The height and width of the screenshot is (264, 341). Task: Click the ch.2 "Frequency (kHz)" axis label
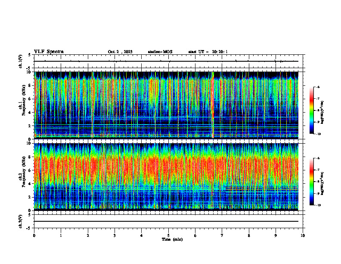pos(24,172)
